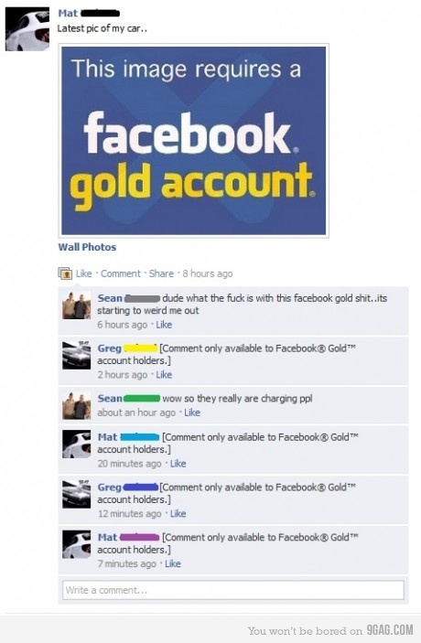Open the Wall Photos album link
421x643 pixels.
87,247
